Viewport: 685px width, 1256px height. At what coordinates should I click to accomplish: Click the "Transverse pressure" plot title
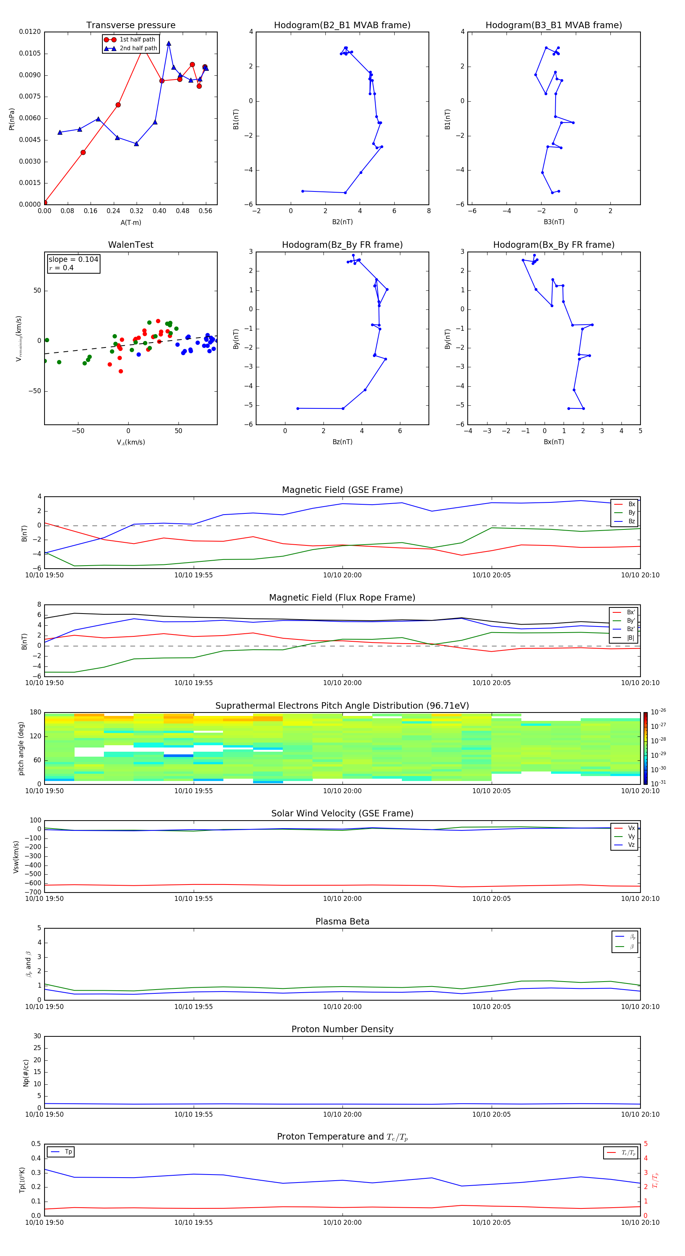tap(131, 26)
